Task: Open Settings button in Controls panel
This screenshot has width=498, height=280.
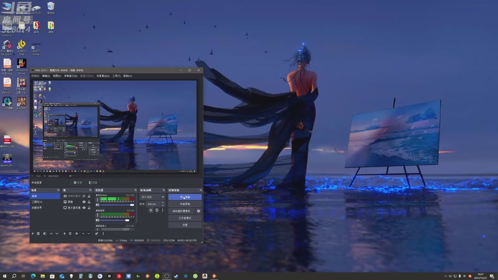Action: 185,225
